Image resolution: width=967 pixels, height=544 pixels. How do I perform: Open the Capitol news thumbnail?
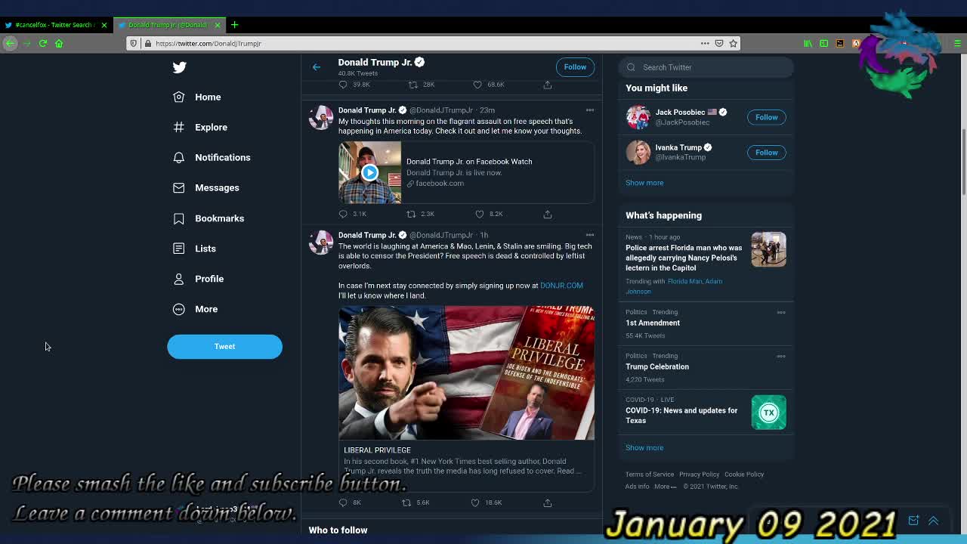point(768,249)
